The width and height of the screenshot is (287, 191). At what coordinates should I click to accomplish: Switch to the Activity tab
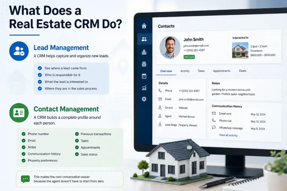(185, 71)
